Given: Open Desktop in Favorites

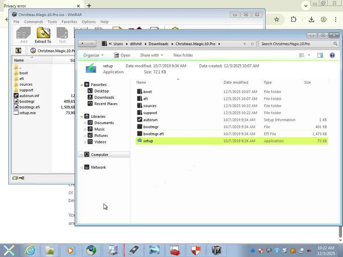Looking at the screenshot, I should (x=101, y=91).
